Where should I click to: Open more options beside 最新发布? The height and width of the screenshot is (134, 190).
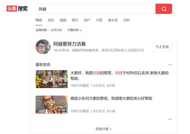[x=170, y=65]
